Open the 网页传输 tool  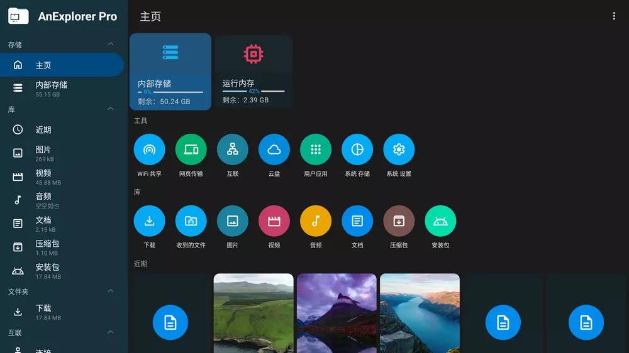(191, 149)
